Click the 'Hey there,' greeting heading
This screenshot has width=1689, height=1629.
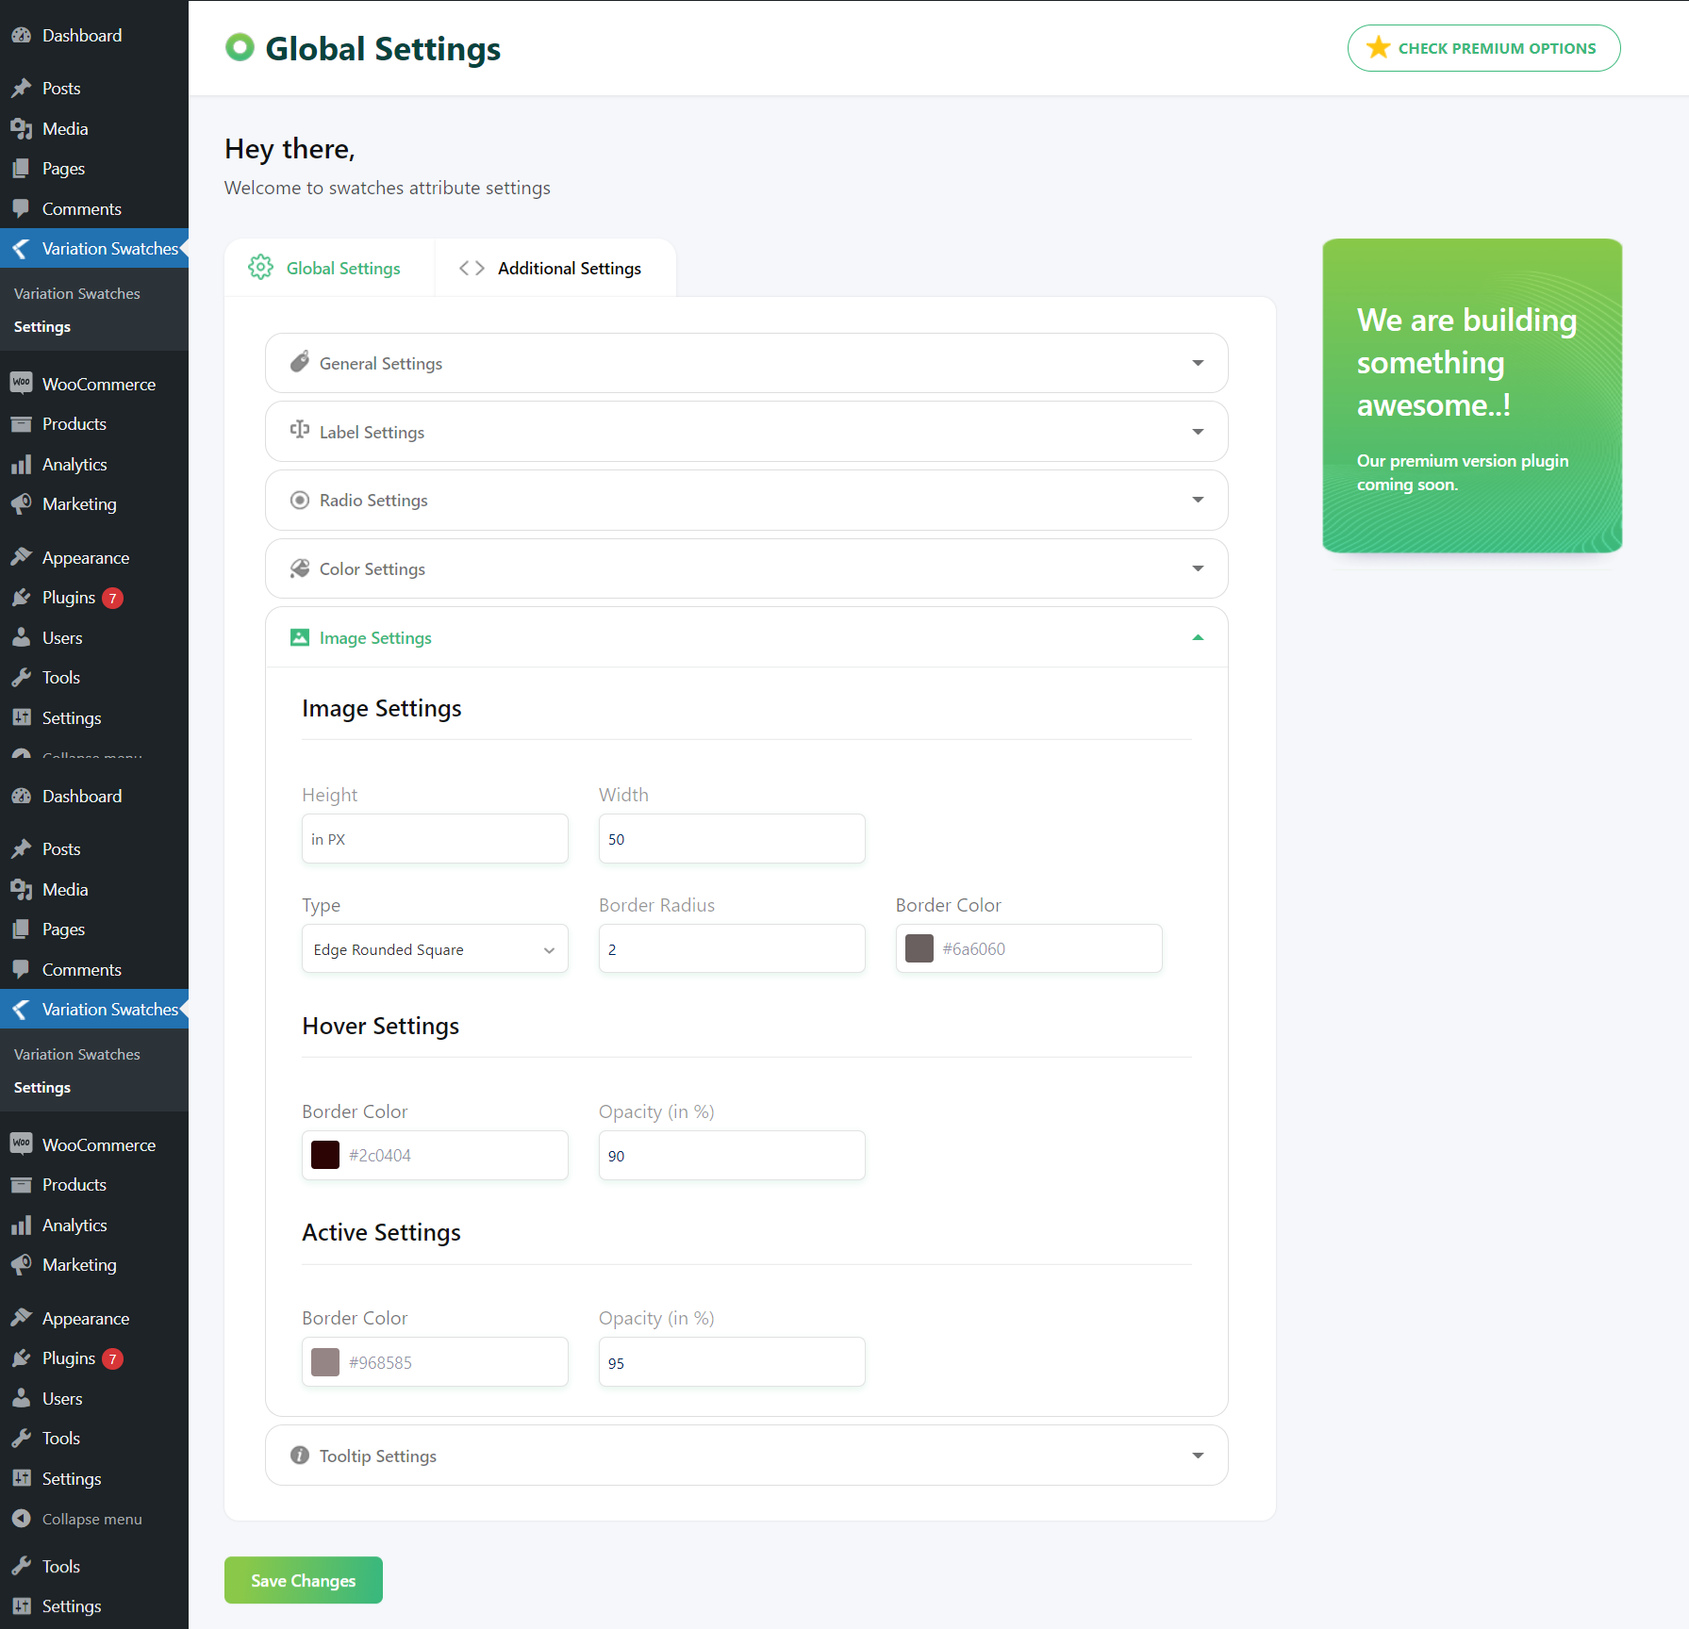290,149
